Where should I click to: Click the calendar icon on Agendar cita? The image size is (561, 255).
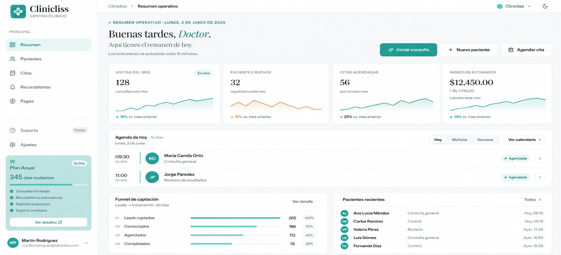[x=511, y=50]
